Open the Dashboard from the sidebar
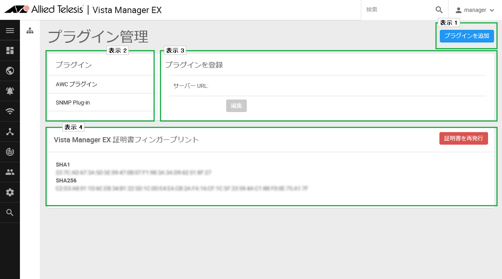Screen dimensions: 502x279 pyautogui.click(x=10, y=50)
